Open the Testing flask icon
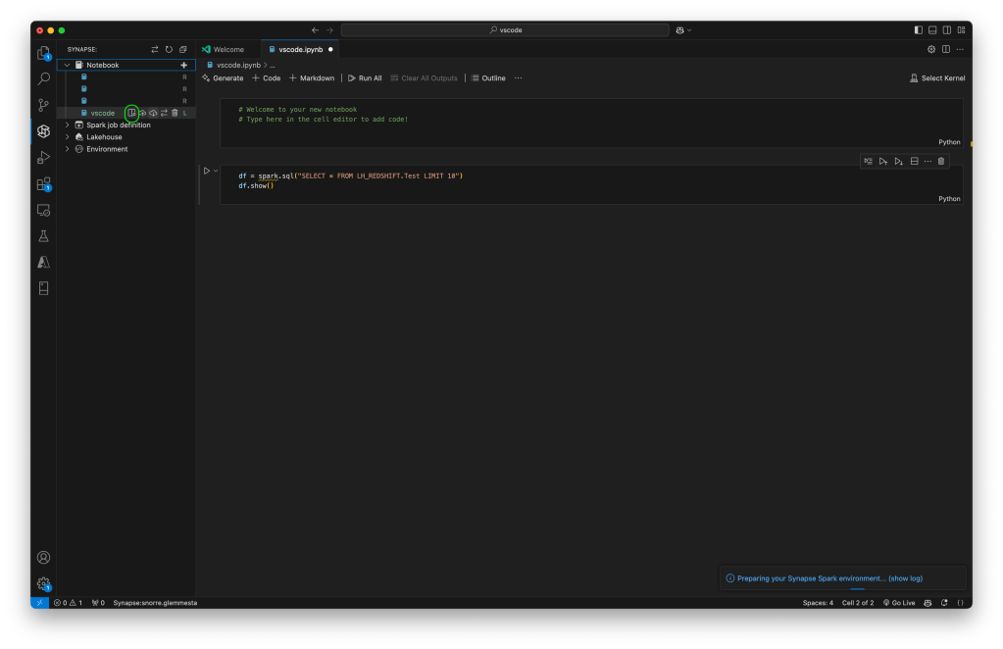Screen dimensions: 1003x649 pyautogui.click(x=43, y=236)
